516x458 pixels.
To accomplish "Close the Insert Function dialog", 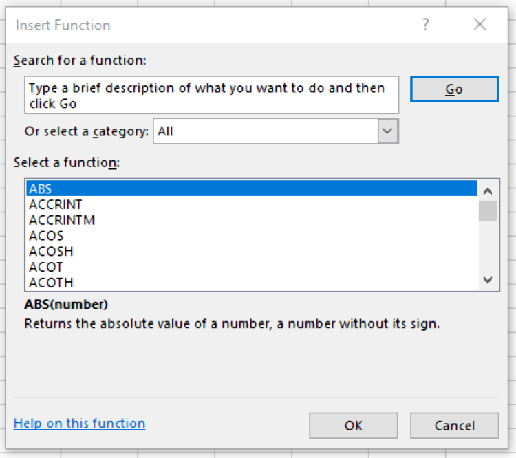I will [x=480, y=25].
